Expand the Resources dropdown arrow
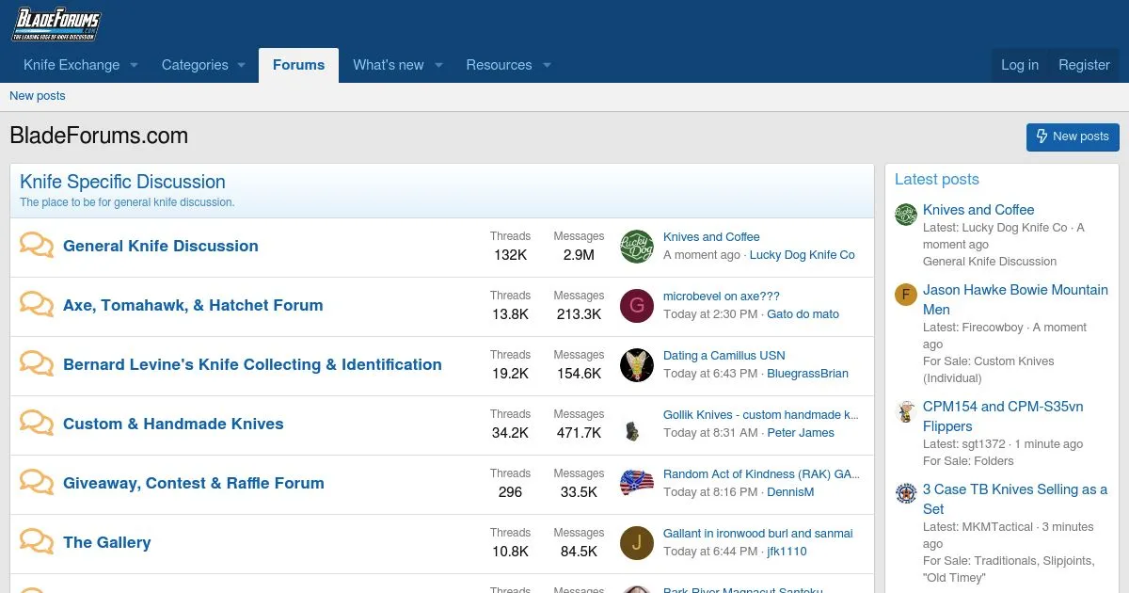The image size is (1129, 593). 546,65
